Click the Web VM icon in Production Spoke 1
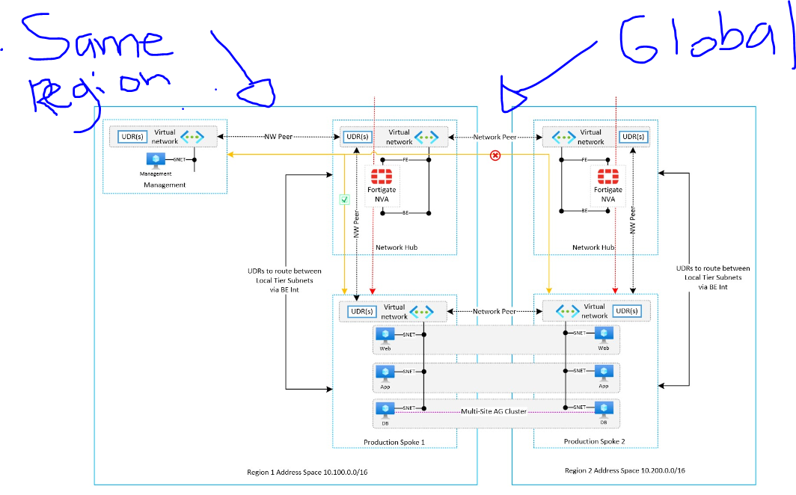This screenshot has height=495, width=796. point(385,337)
